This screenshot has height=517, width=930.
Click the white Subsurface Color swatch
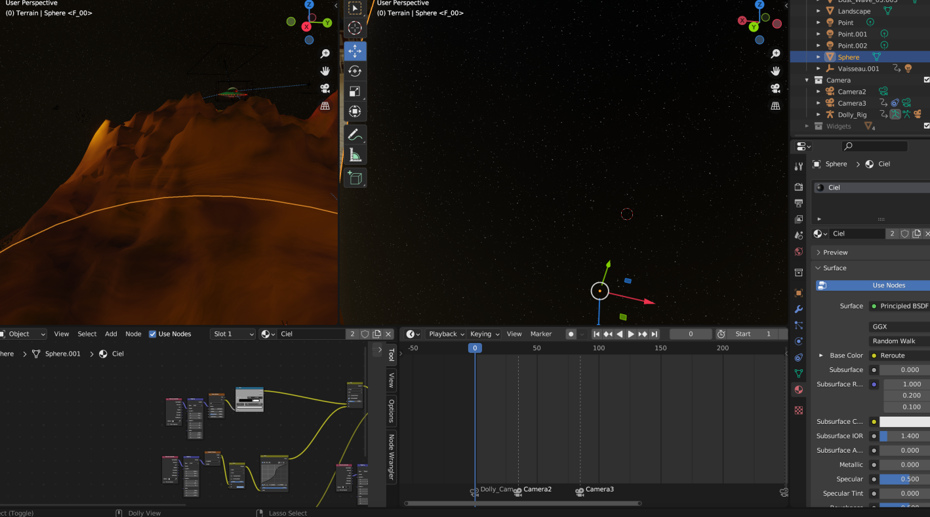tap(904, 422)
